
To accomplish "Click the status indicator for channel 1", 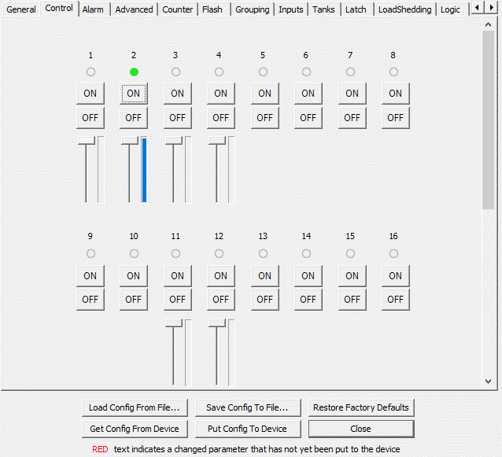I will (x=90, y=72).
